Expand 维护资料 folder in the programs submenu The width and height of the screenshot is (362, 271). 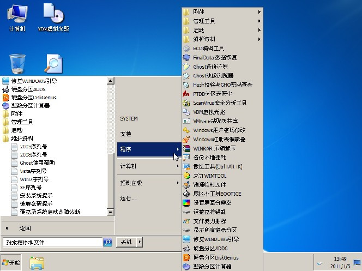(222, 39)
